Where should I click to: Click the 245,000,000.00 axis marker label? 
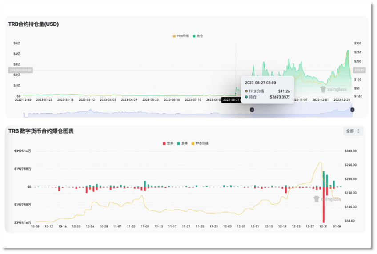tap(20, 70)
